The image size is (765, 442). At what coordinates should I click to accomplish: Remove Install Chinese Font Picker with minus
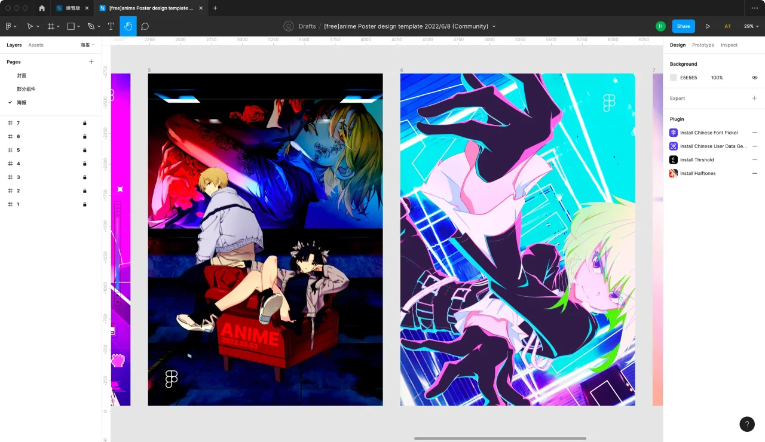(754, 133)
